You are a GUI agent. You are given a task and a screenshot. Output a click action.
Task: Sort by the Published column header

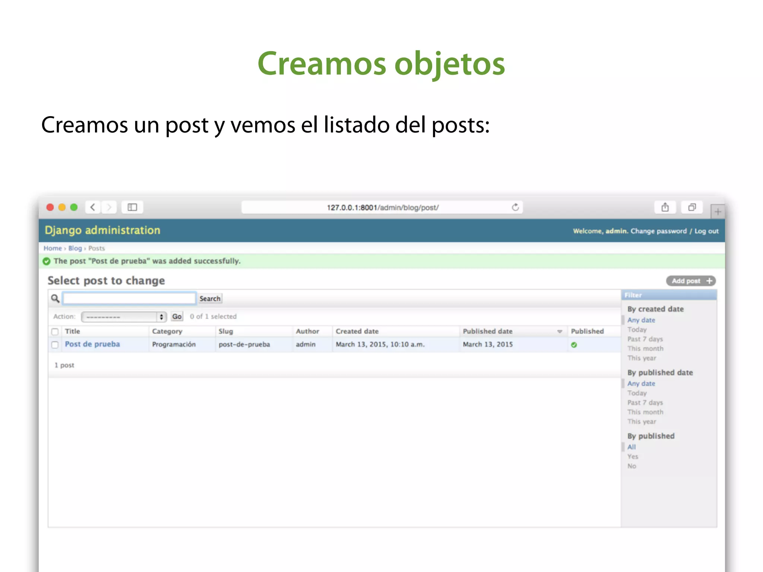587,331
